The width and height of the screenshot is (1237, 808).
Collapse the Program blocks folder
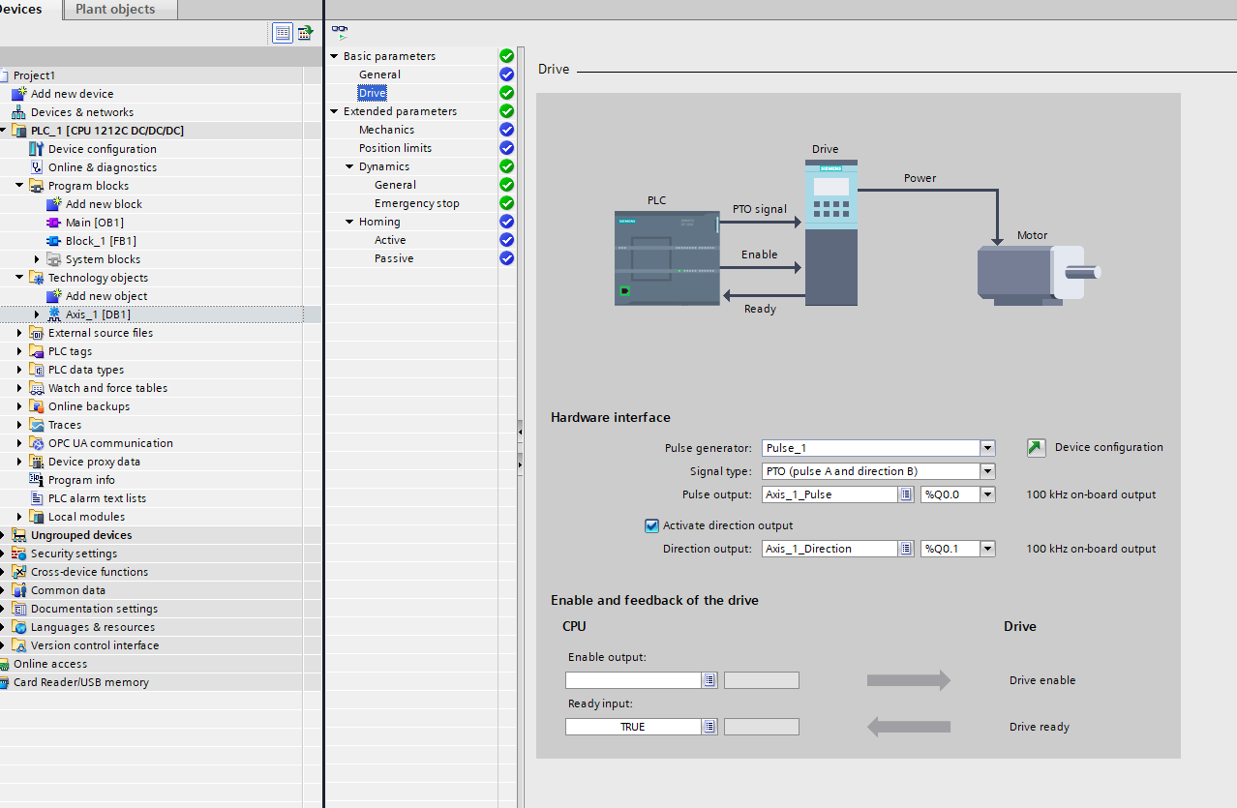(x=19, y=186)
